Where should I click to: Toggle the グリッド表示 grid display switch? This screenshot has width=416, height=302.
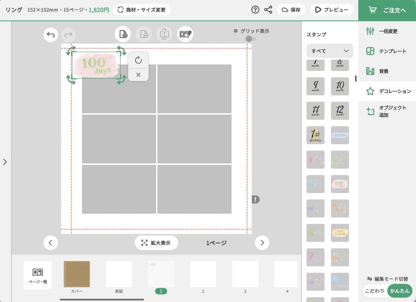coord(250,39)
